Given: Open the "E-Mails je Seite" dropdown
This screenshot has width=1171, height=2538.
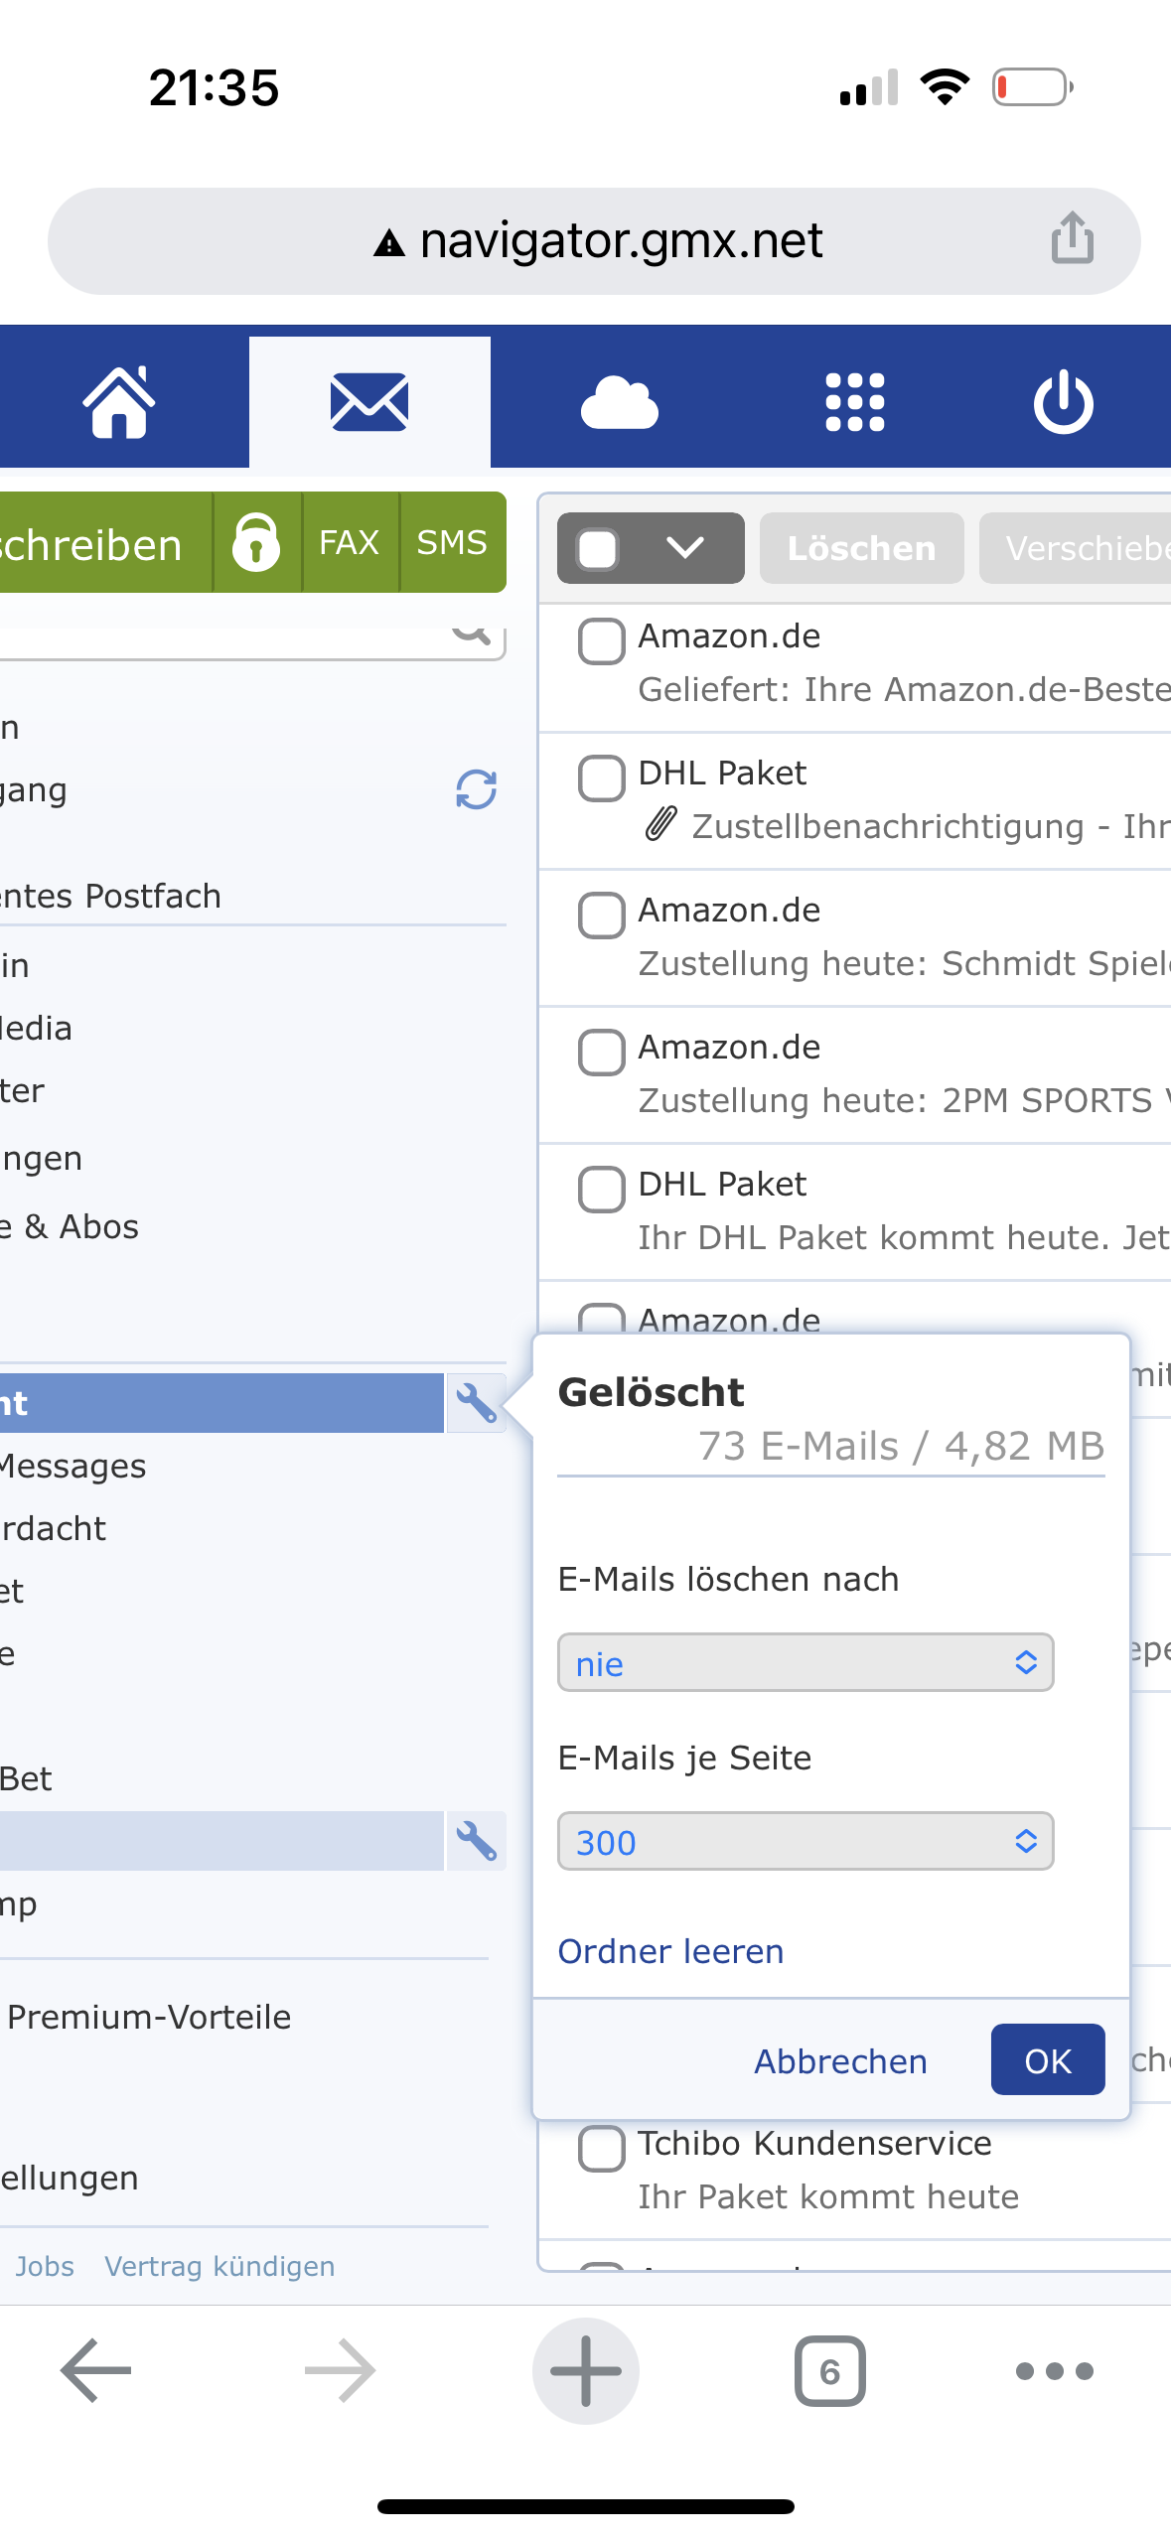Looking at the screenshot, I should click(805, 1841).
